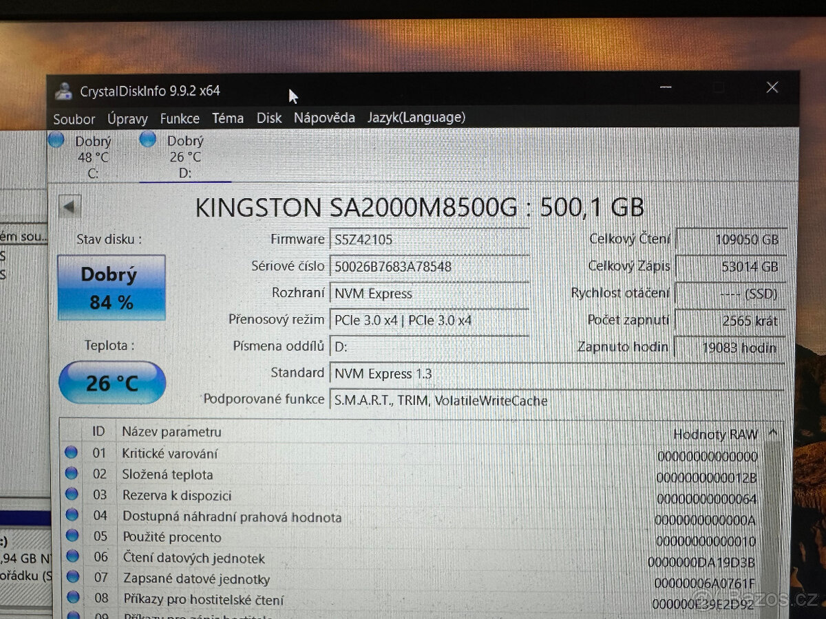Click status dot of Příkazy pro hostitelské čtení
The height and width of the screenshot is (619, 826).
click(x=73, y=597)
